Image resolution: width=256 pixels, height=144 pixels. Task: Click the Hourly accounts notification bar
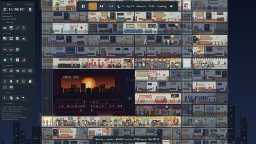click(127, 140)
